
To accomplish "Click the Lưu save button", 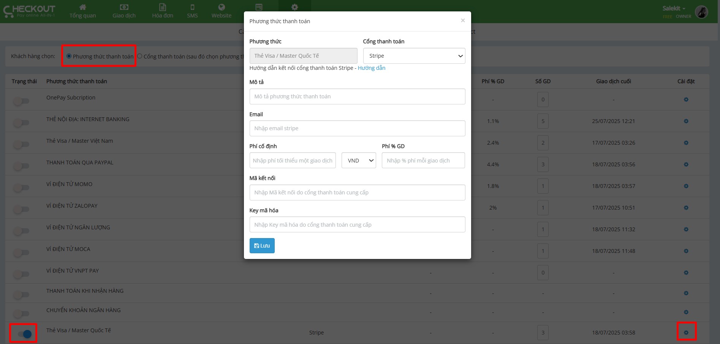I will (262, 246).
